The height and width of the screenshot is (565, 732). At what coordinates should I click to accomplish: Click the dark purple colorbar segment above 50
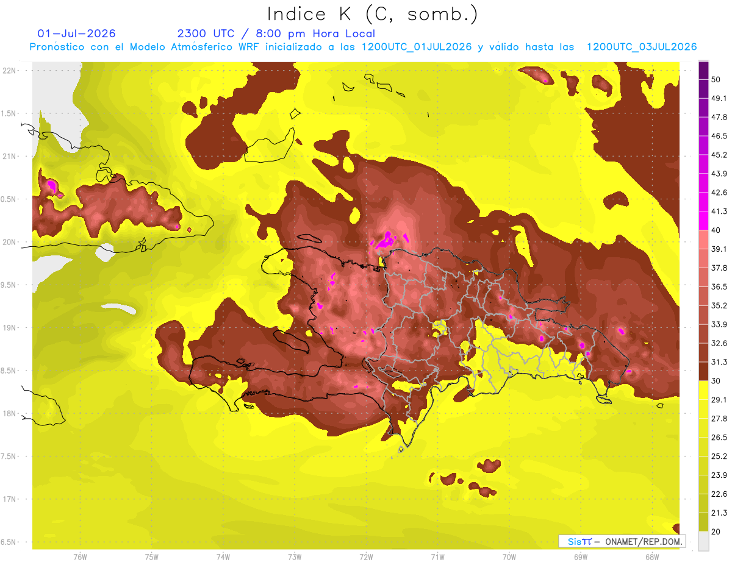point(703,70)
